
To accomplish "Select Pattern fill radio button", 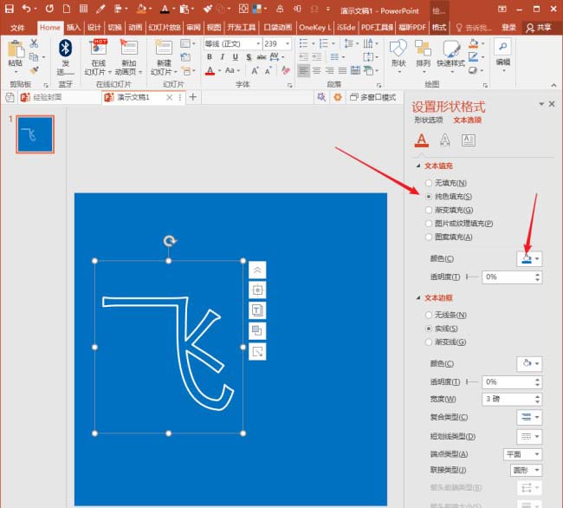I will click(429, 237).
